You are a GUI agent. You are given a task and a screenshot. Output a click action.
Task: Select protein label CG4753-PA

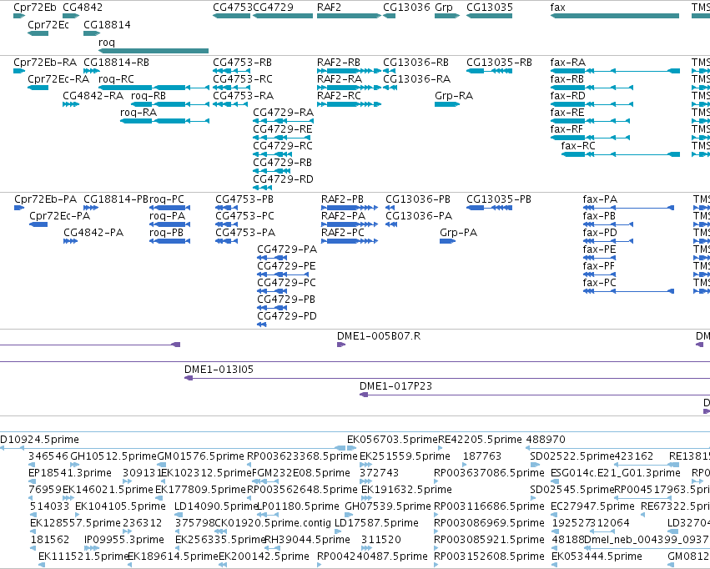[x=245, y=233]
